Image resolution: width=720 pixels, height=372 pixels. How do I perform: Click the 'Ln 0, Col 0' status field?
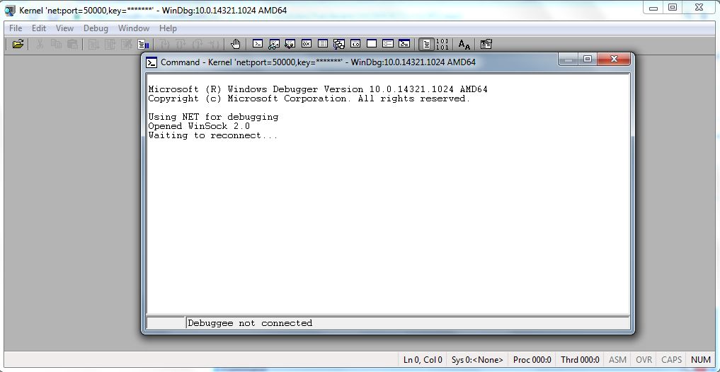[x=423, y=359]
